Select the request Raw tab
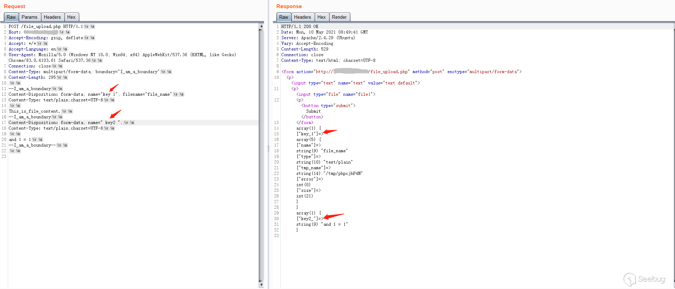Screen dimensions: 675x289 (11, 17)
